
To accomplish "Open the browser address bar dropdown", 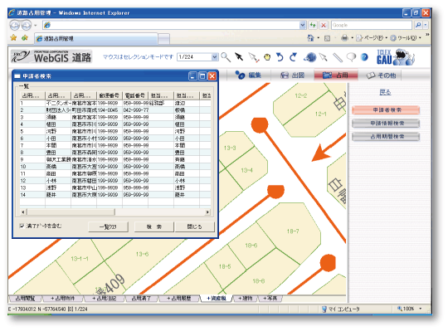I will 303,25.
